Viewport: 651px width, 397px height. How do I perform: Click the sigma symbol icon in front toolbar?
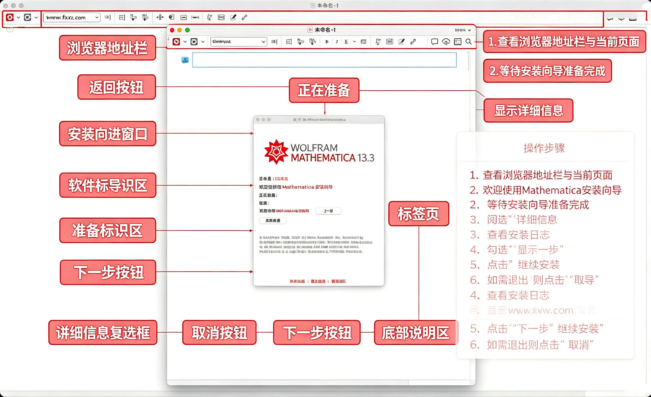pyautogui.click(x=346, y=42)
